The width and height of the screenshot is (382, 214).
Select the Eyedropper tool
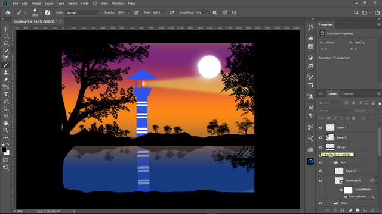(5, 58)
